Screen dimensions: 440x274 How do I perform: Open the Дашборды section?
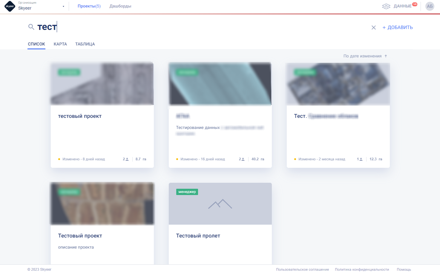pos(120,6)
